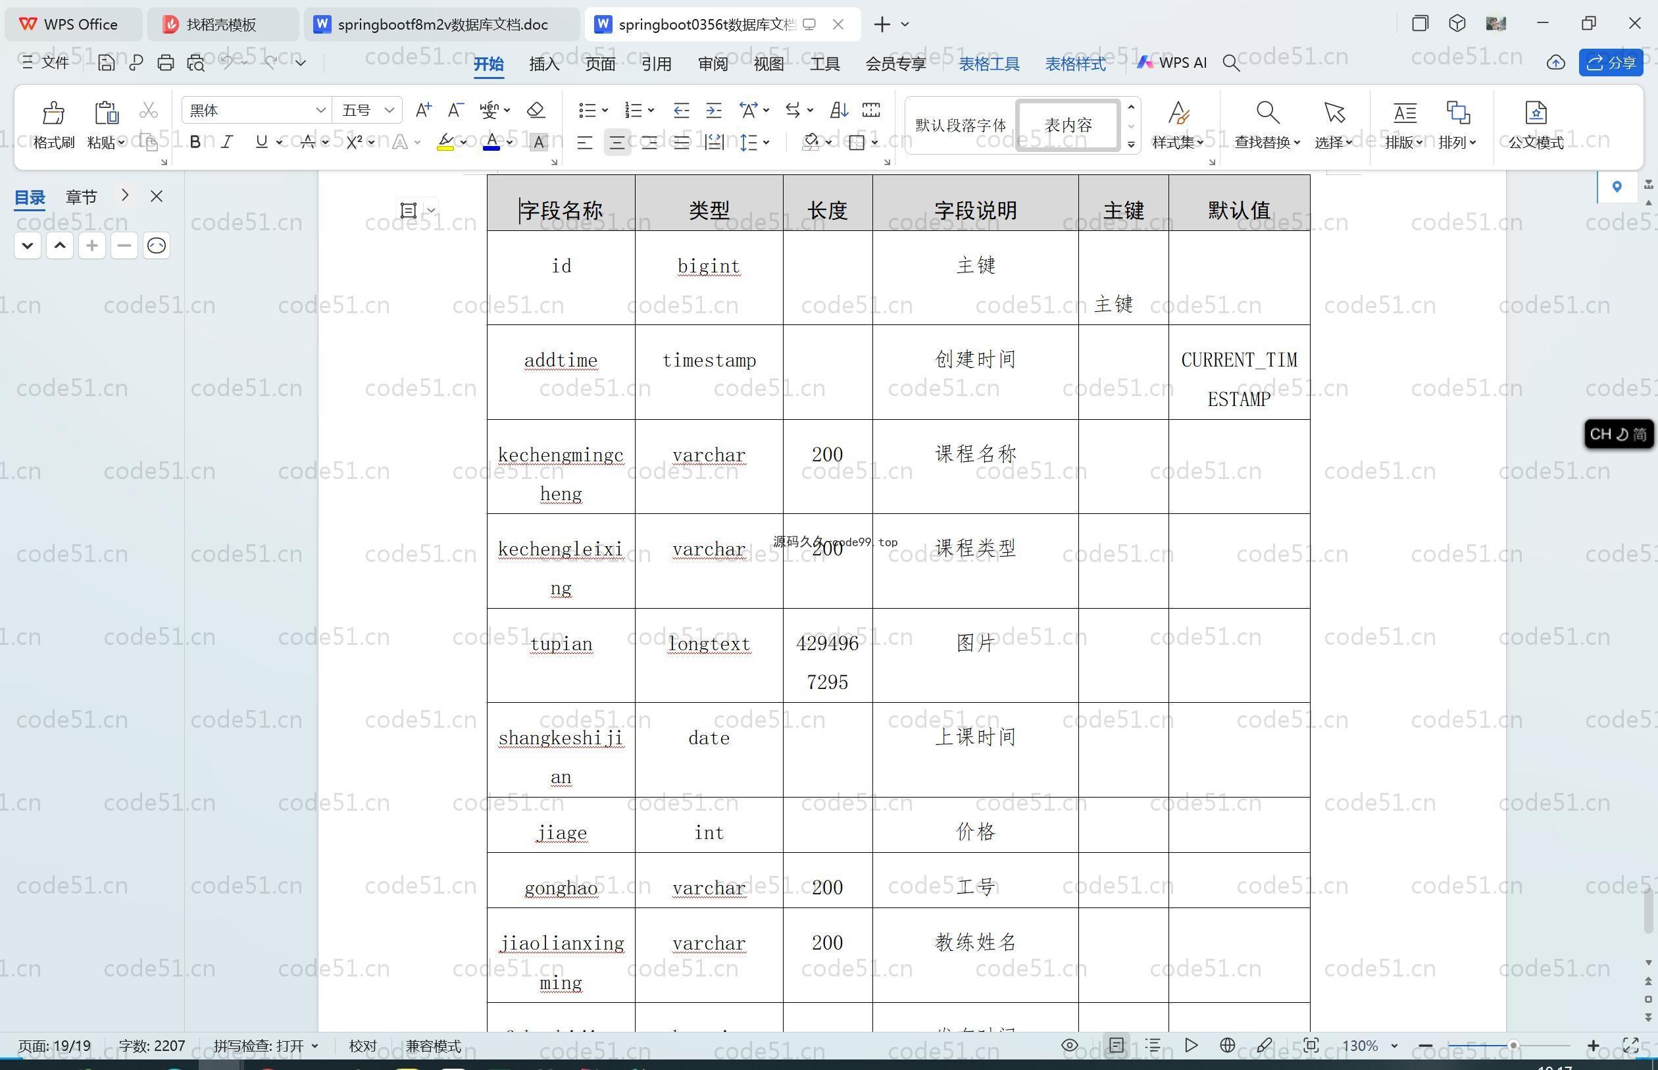Open Layout (排版) tool icon
Image resolution: width=1658 pixels, height=1070 pixels.
1405,113
